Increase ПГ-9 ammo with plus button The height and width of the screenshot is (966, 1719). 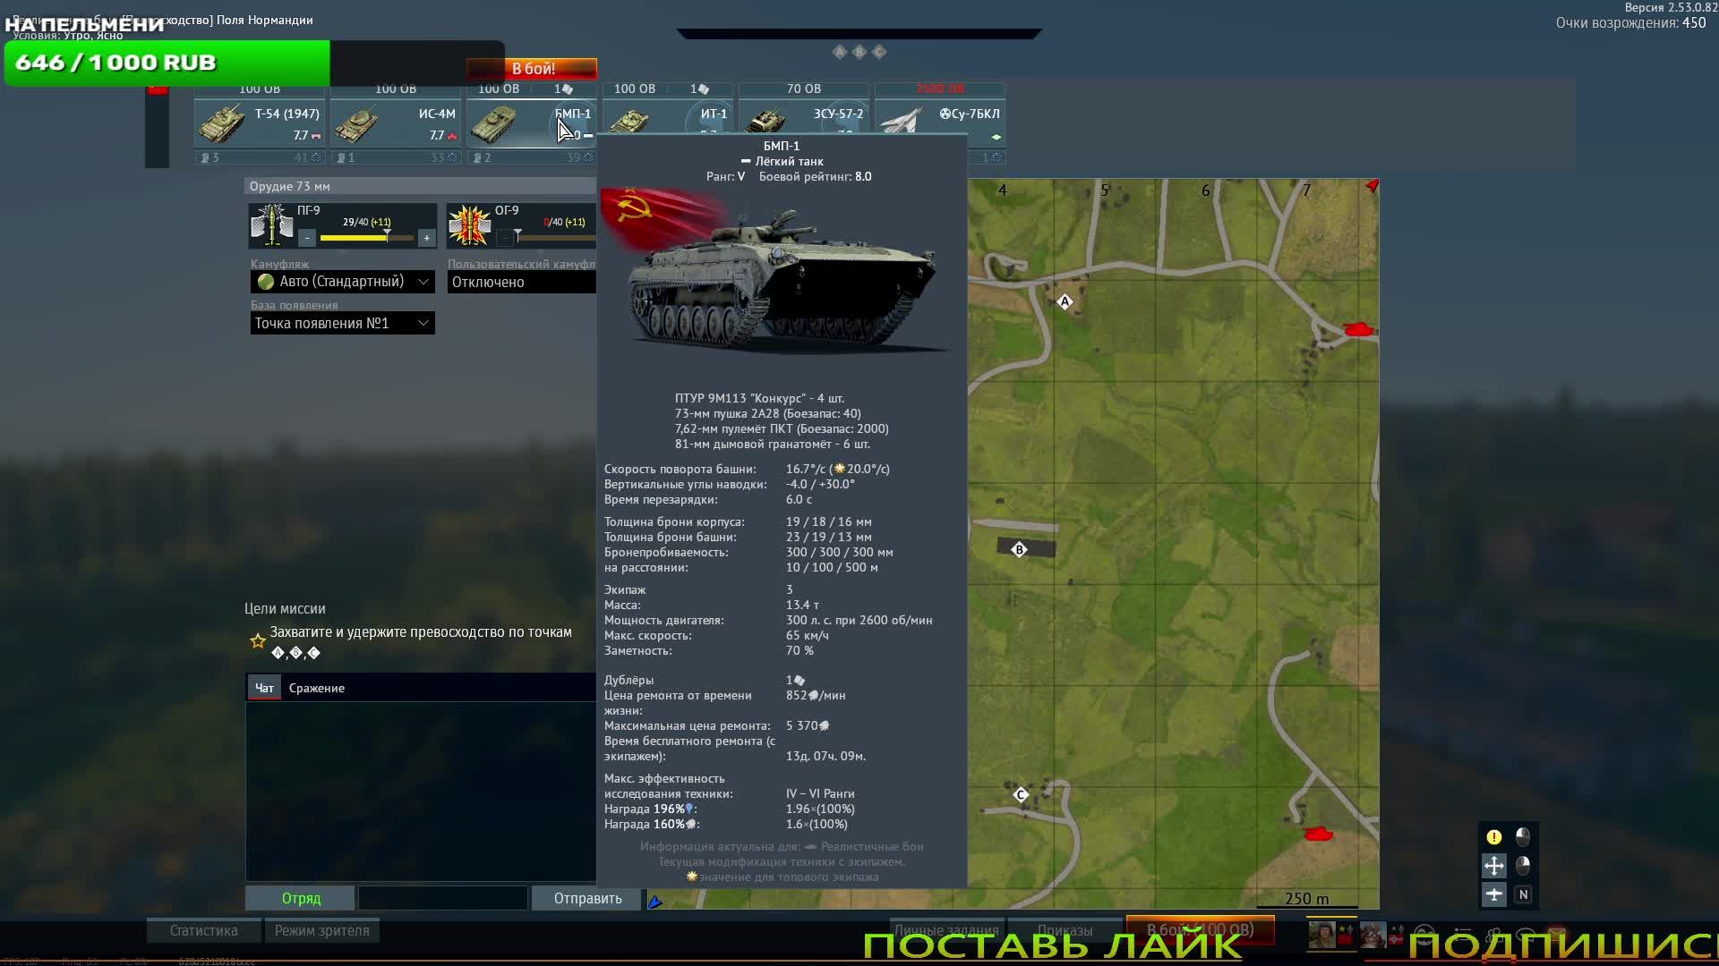(426, 238)
